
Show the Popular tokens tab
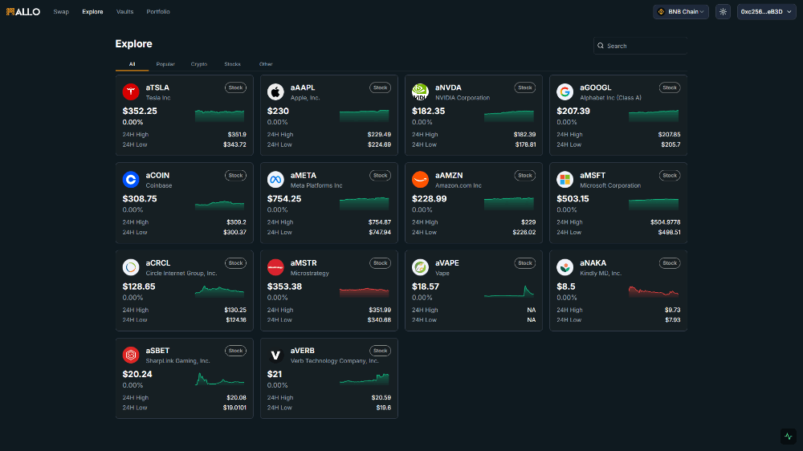pyautogui.click(x=165, y=64)
